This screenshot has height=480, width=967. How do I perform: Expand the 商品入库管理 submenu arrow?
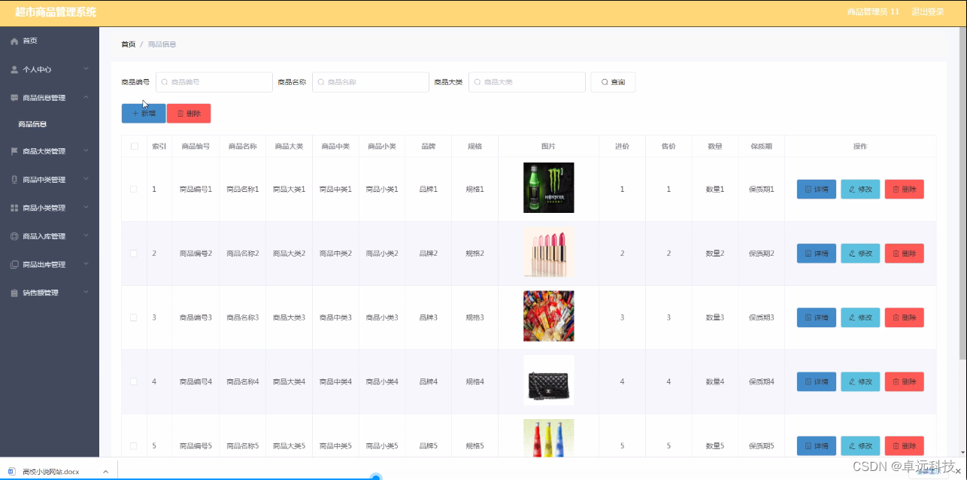coord(85,235)
